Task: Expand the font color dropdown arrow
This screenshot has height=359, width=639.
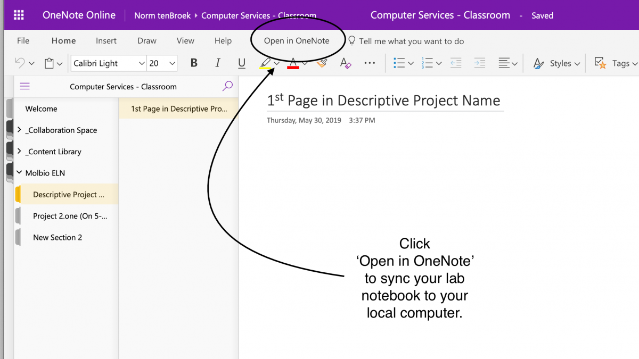Action: [304, 64]
